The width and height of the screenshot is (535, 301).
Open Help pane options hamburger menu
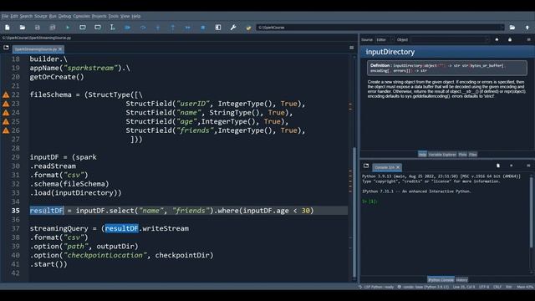tap(528, 39)
